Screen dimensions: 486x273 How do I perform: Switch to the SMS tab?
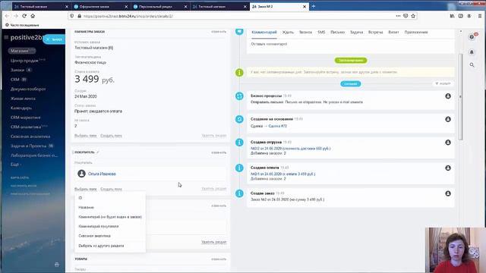pyautogui.click(x=321, y=32)
